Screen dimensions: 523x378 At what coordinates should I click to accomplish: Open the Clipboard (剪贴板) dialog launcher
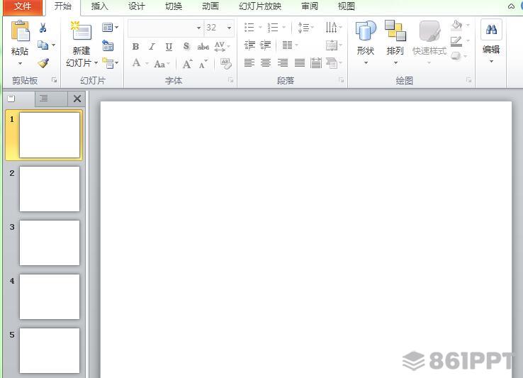click(54, 80)
